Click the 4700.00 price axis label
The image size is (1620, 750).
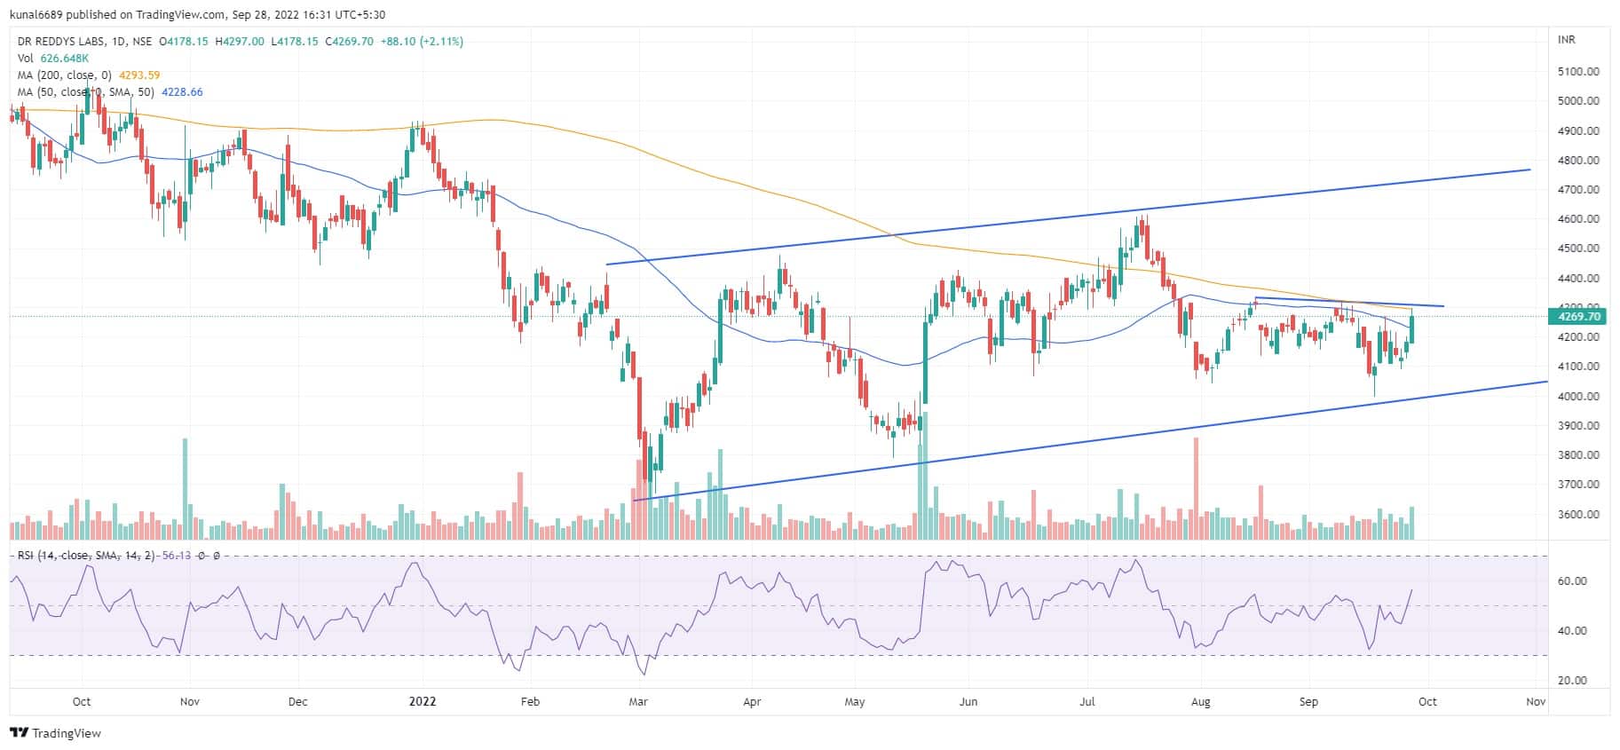click(1578, 190)
